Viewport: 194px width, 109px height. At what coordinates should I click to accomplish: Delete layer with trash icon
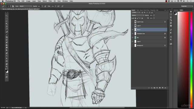pyautogui.click(x=165, y=88)
